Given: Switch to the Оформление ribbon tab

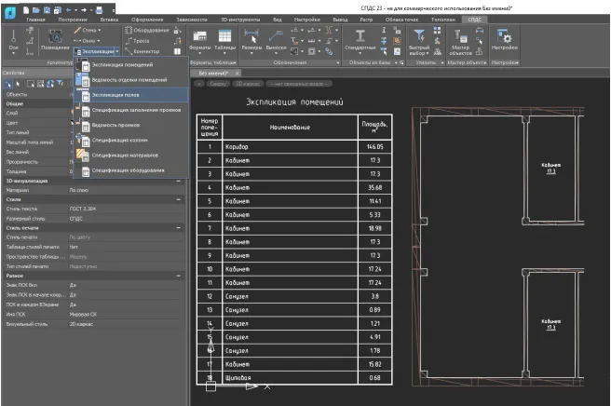Looking at the screenshot, I should click(146, 19).
